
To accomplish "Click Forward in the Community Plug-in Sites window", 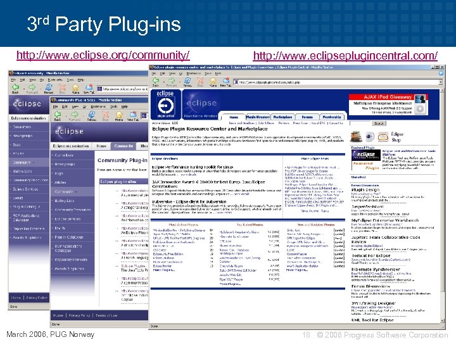I will point(75,115).
